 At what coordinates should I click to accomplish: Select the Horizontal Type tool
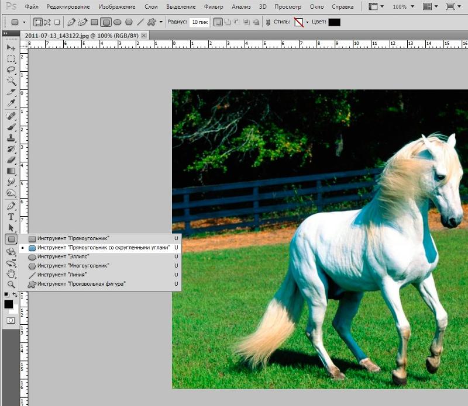pos(11,217)
